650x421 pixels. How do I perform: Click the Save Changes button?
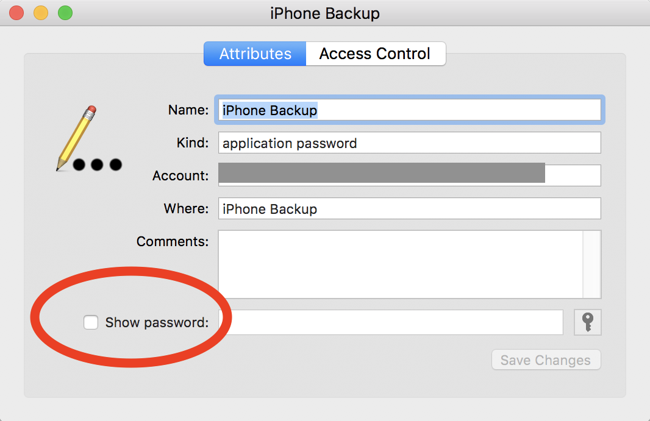click(x=546, y=360)
